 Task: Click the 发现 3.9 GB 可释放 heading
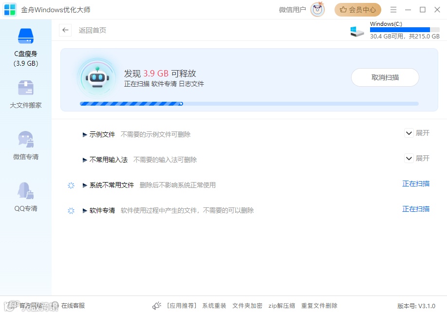coord(160,74)
